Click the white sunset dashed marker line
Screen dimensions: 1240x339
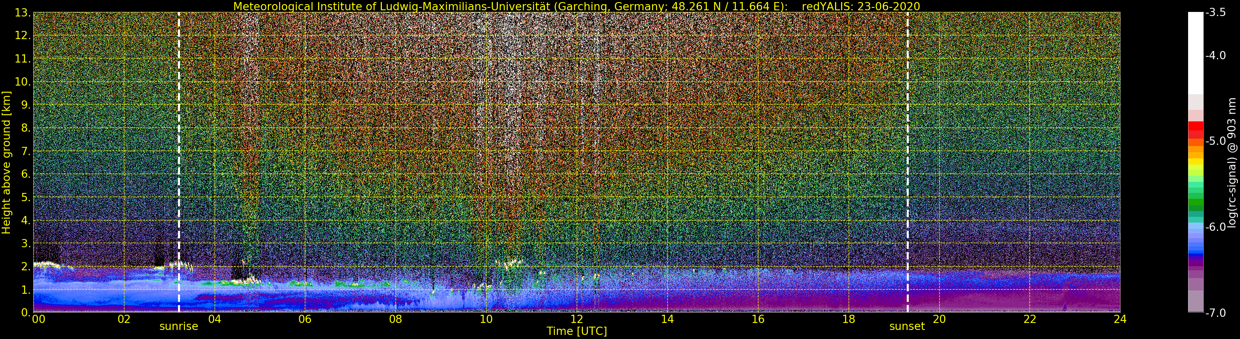tap(908, 163)
